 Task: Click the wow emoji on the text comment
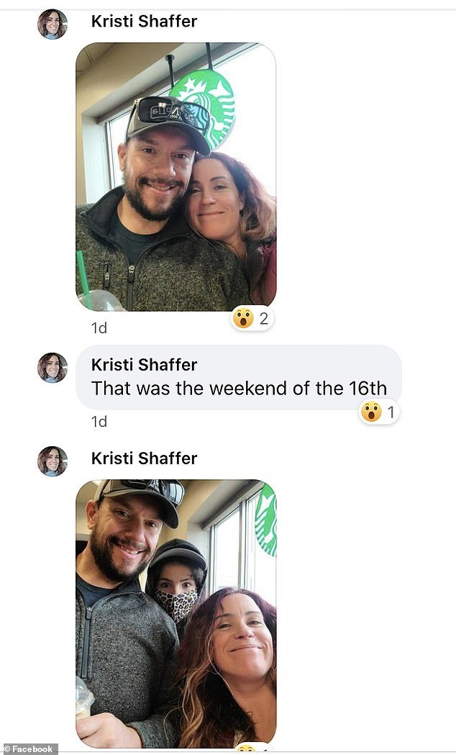point(371,412)
